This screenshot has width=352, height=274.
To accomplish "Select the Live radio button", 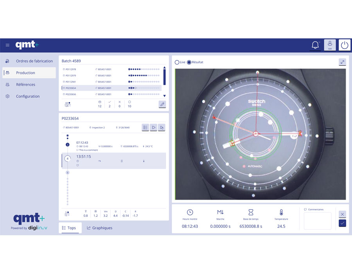I will [x=177, y=62].
